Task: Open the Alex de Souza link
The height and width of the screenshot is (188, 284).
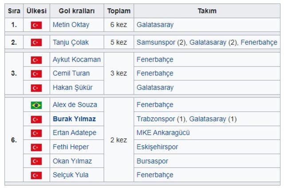Action: tap(75, 105)
